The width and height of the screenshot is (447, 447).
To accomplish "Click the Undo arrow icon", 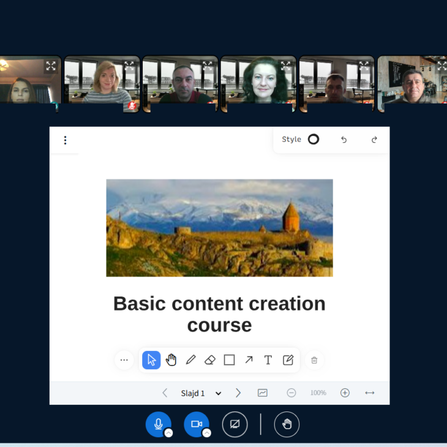I will click(x=344, y=140).
